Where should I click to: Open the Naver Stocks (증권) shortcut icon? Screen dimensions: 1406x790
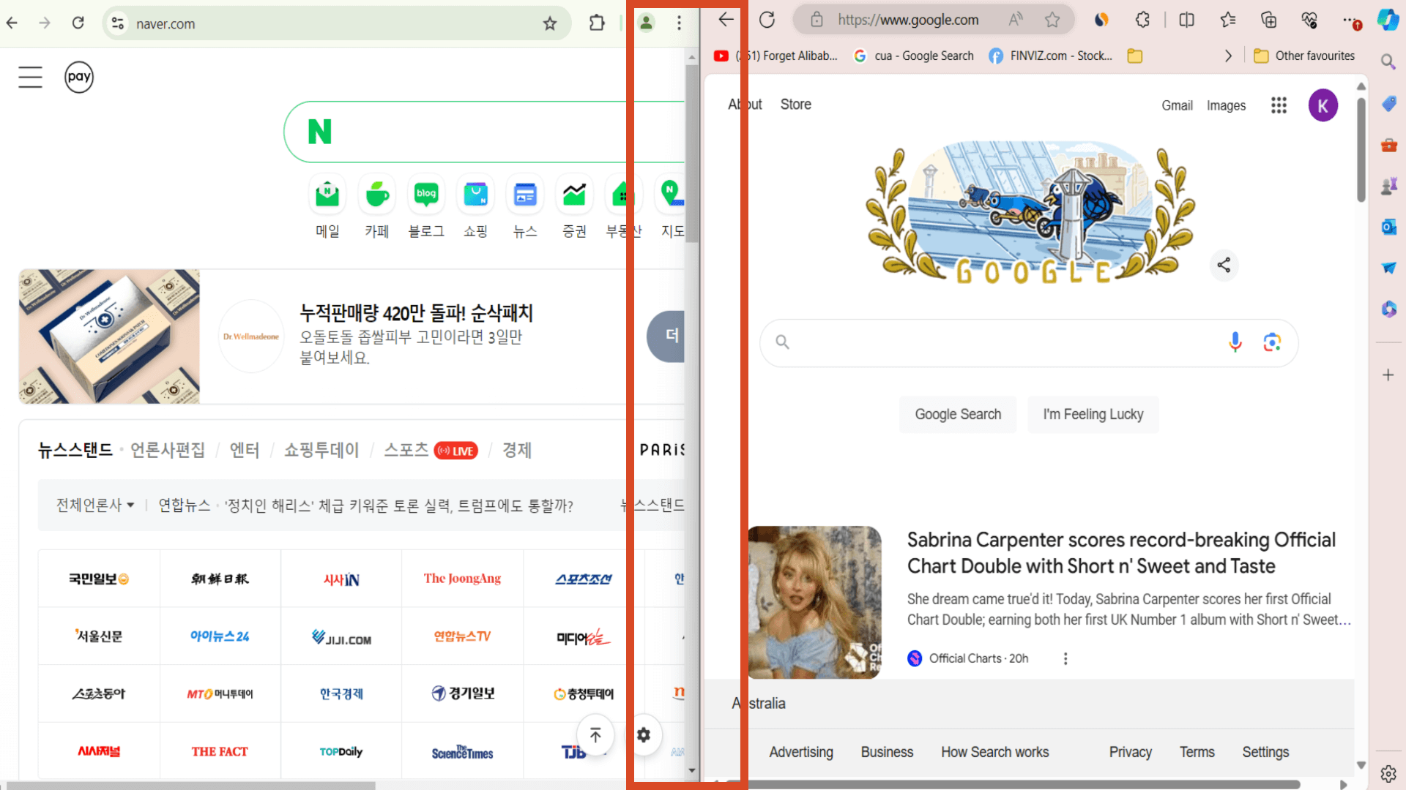pyautogui.click(x=575, y=195)
